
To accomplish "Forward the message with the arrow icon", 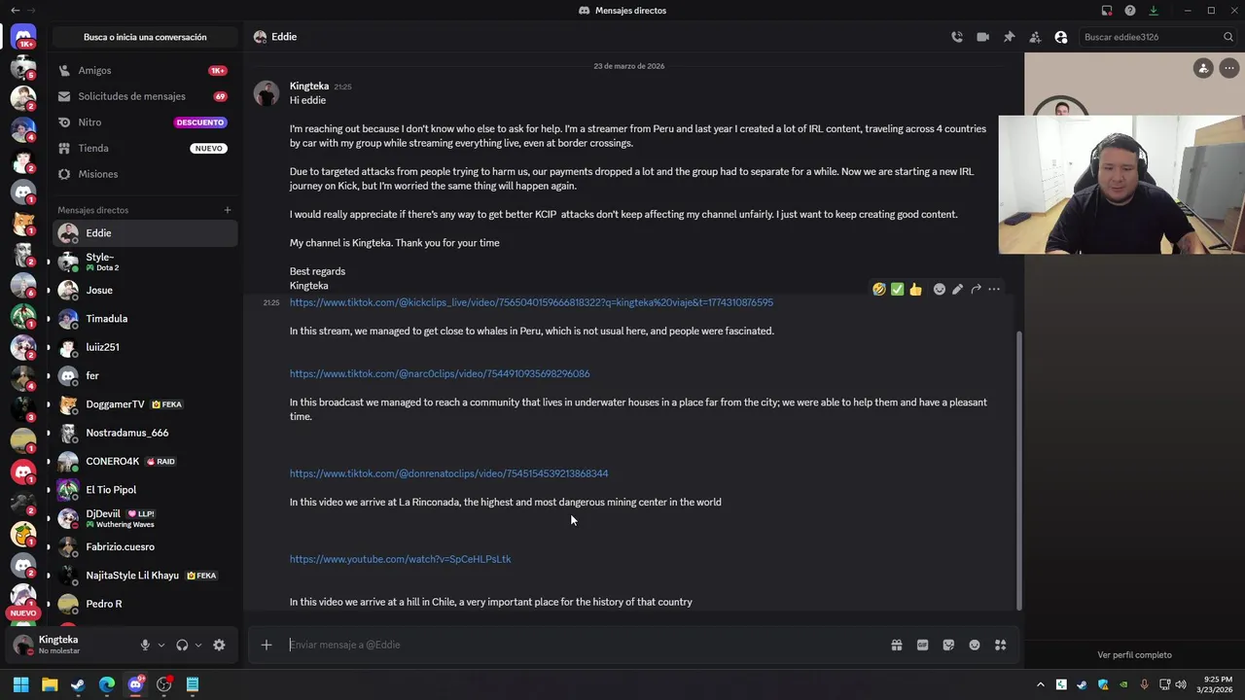I will tap(976, 289).
